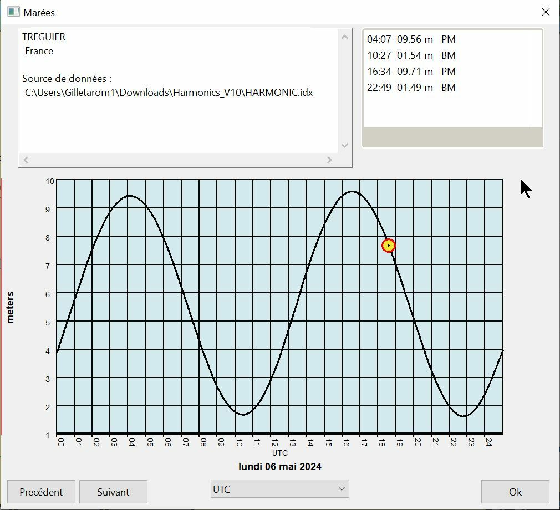Click the scroll down arrow in station info
560x510 pixels.
coord(345,145)
